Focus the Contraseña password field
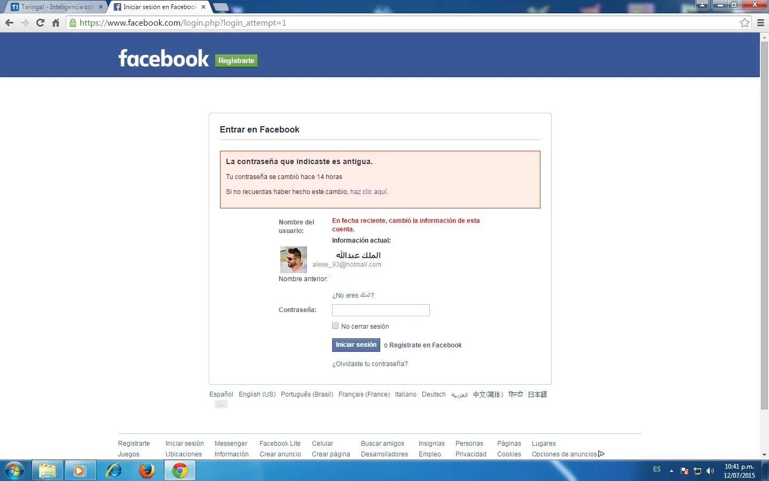The height and width of the screenshot is (481, 769). [381, 310]
